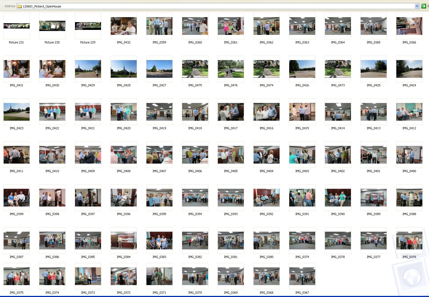Click the IMG_0395 file name label

[x=159, y=214]
